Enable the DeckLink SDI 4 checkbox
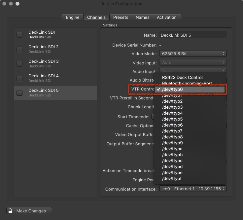This screenshot has height=220, width=243. coord(19,78)
